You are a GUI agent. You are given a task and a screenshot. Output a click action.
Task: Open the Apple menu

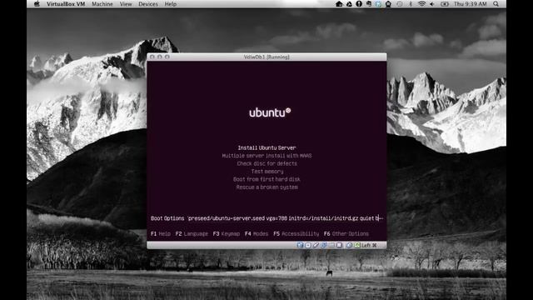pos(37,4)
